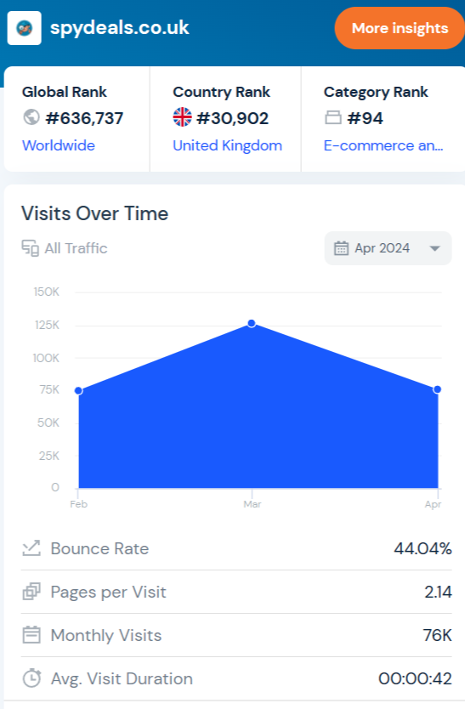Click the spydeals.co.uk site favicon
The image size is (465, 709).
[x=25, y=28]
